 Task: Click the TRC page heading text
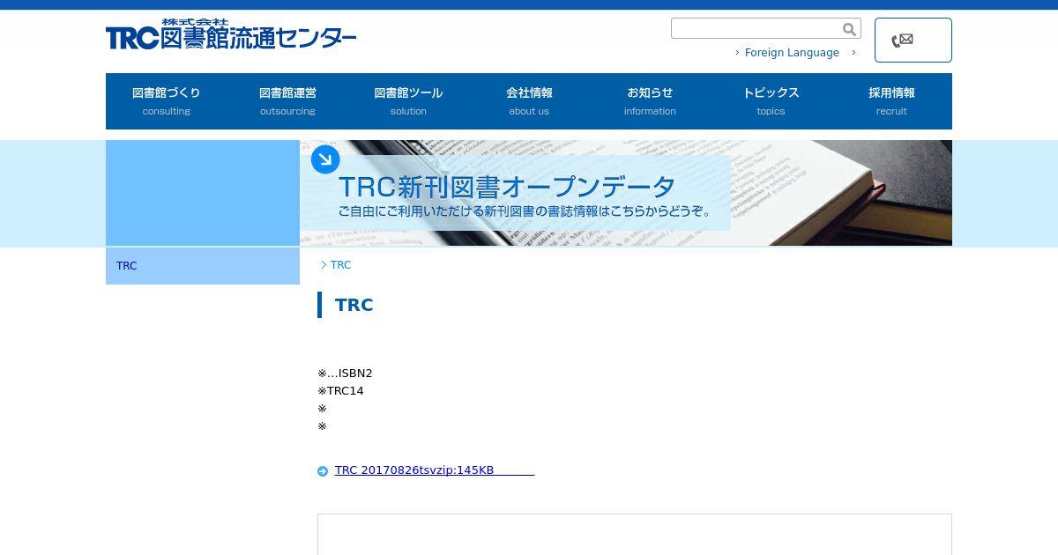(x=354, y=305)
